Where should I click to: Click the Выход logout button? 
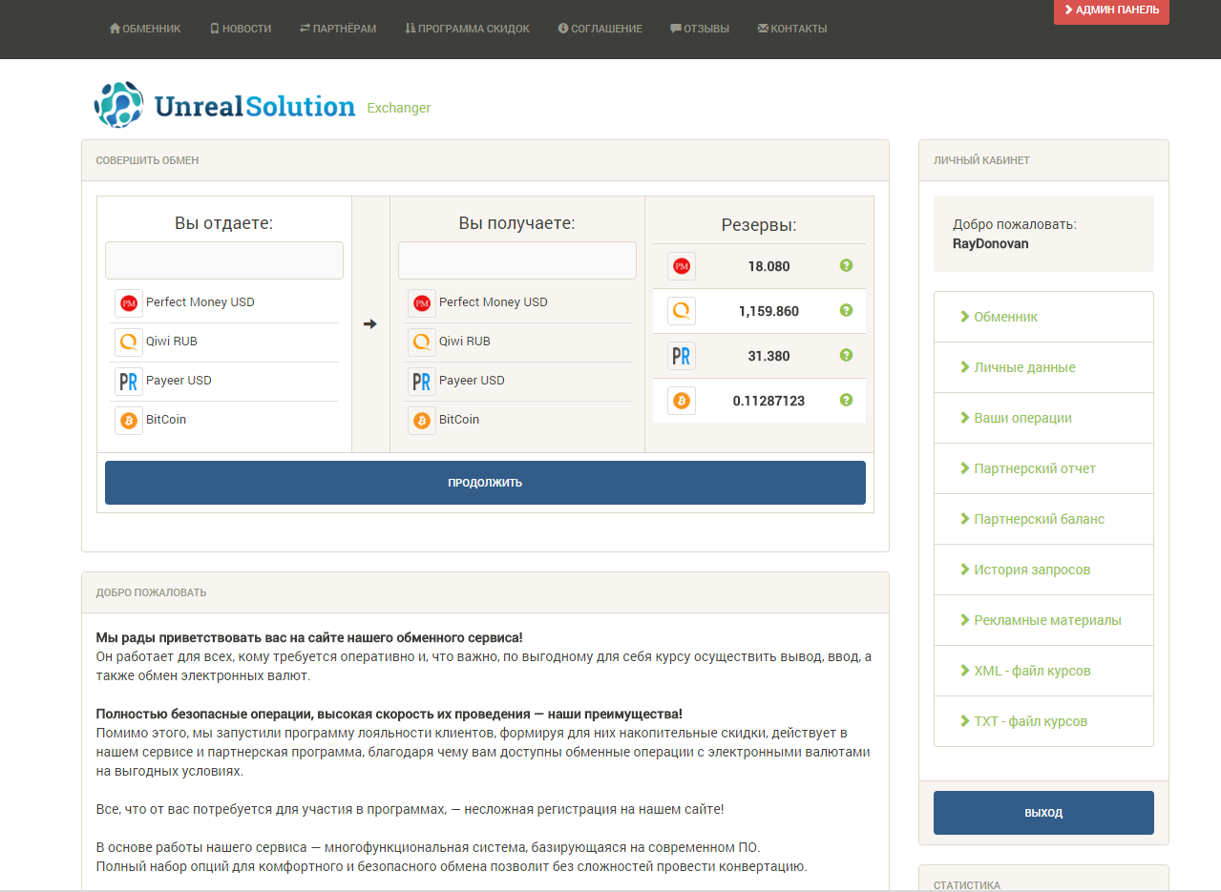(1043, 813)
